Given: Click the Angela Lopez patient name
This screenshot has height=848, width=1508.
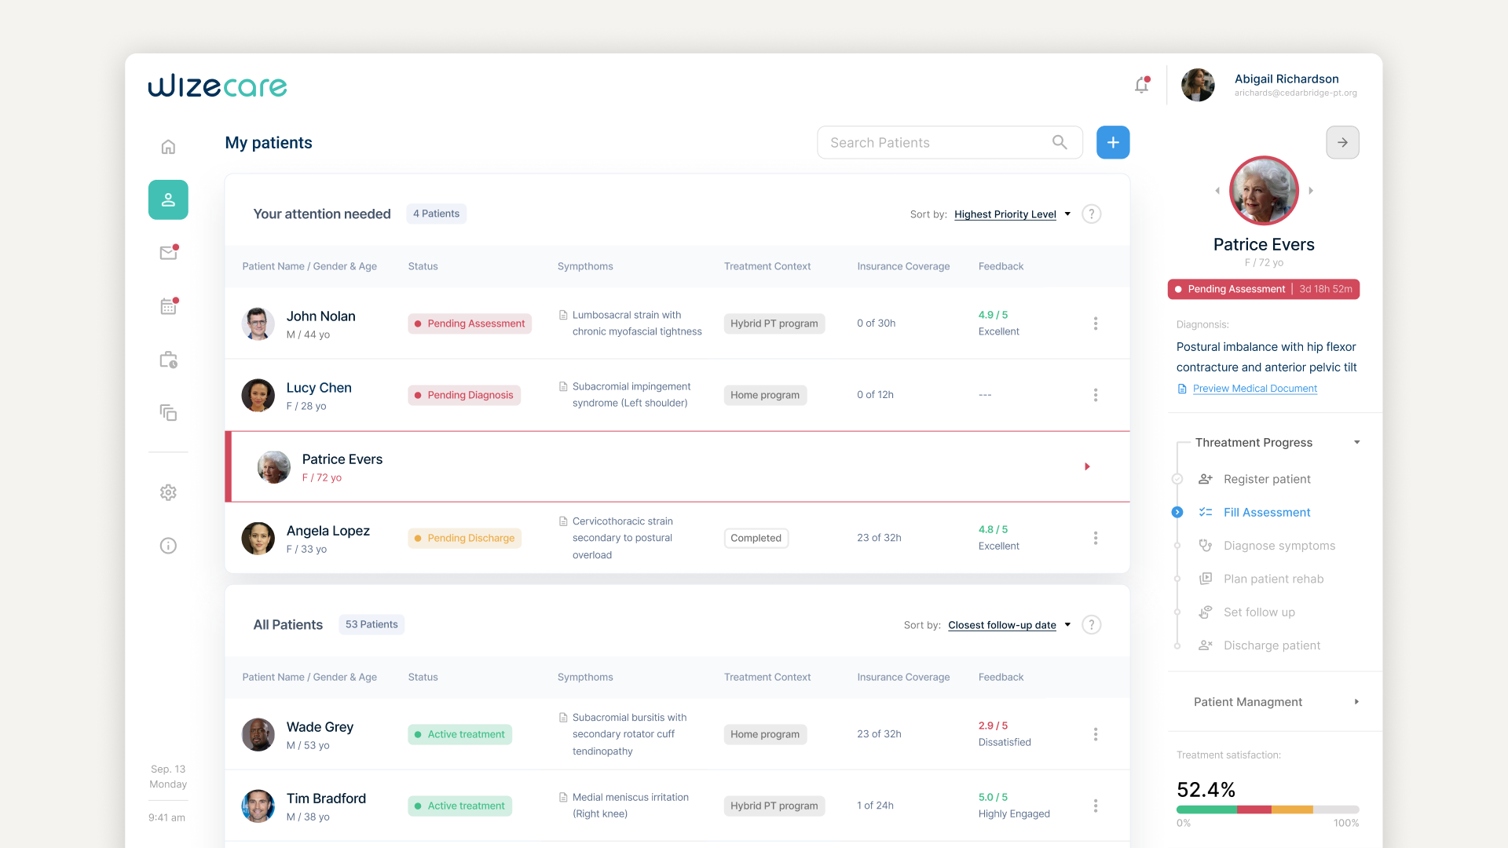Looking at the screenshot, I should click(x=328, y=531).
